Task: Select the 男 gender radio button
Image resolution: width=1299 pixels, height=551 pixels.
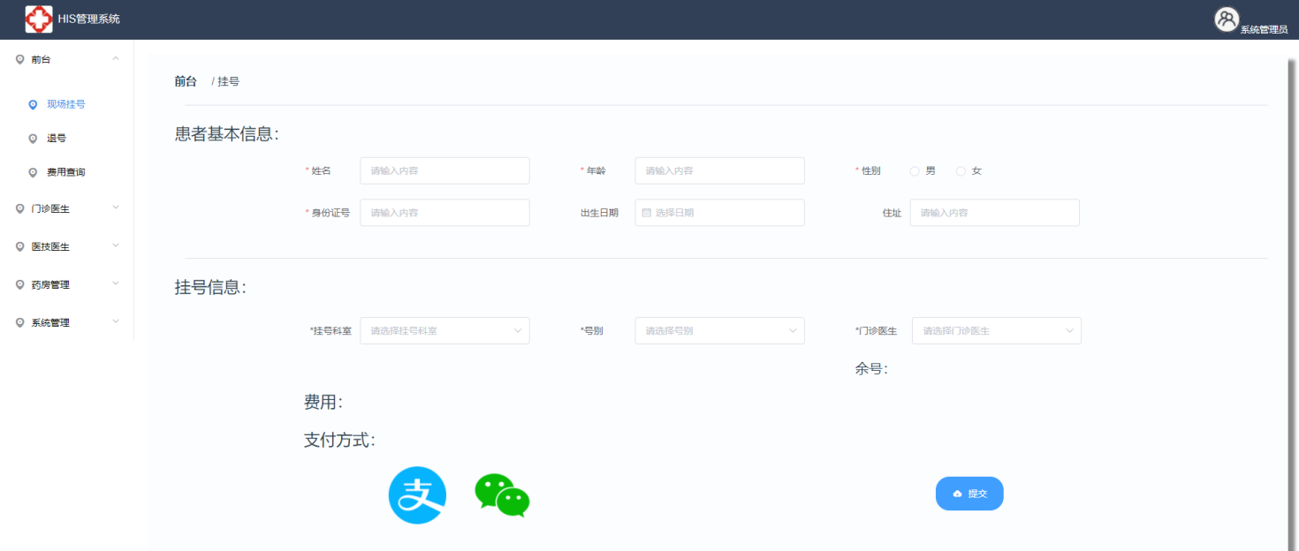Action: click(x=915, y=171)
